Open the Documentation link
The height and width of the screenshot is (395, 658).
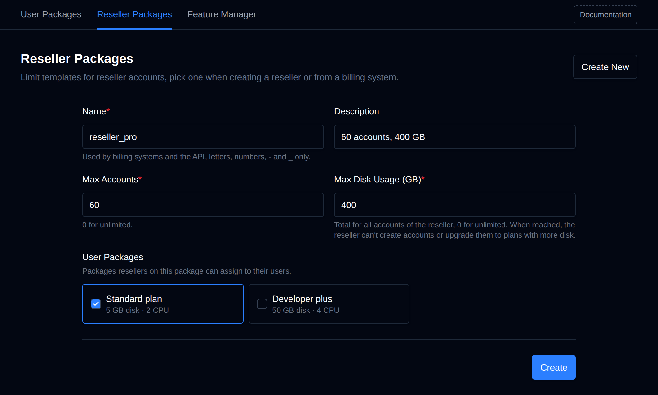coord(605,15)
